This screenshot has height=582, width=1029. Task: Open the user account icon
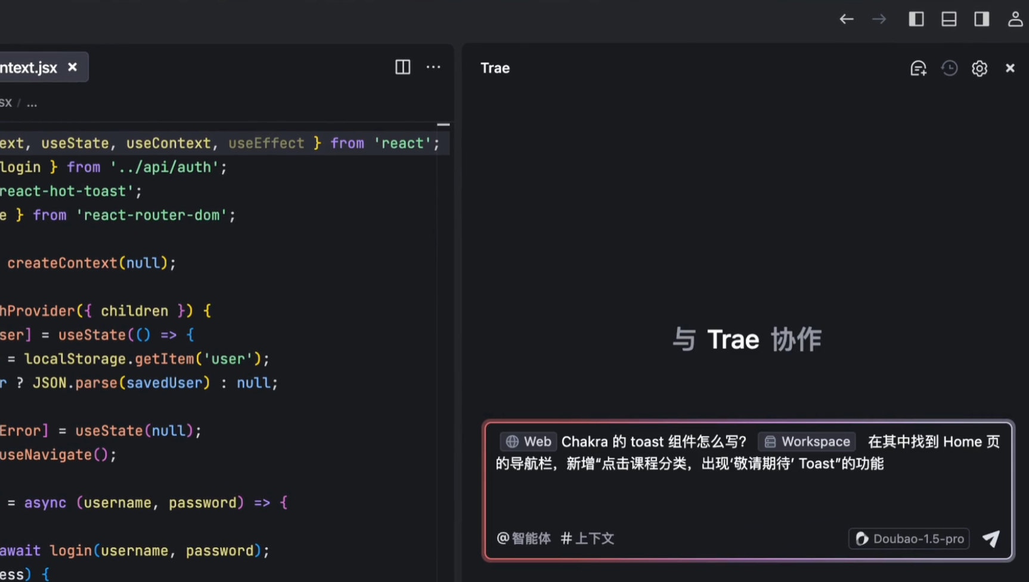click(1015, 19)
